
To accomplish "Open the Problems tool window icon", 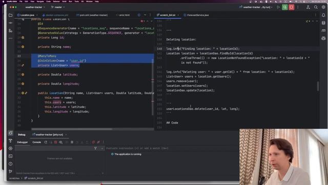I will tap(10, 164).
